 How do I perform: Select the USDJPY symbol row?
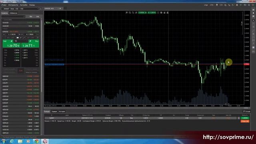coord(20,83)
